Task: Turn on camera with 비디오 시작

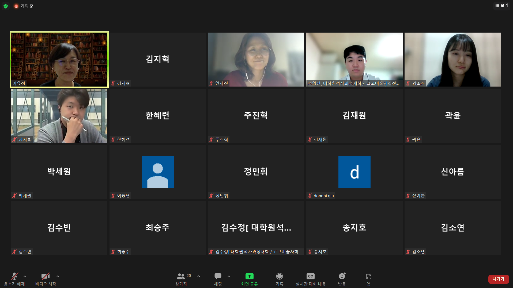Action: [x=46, y=279]
